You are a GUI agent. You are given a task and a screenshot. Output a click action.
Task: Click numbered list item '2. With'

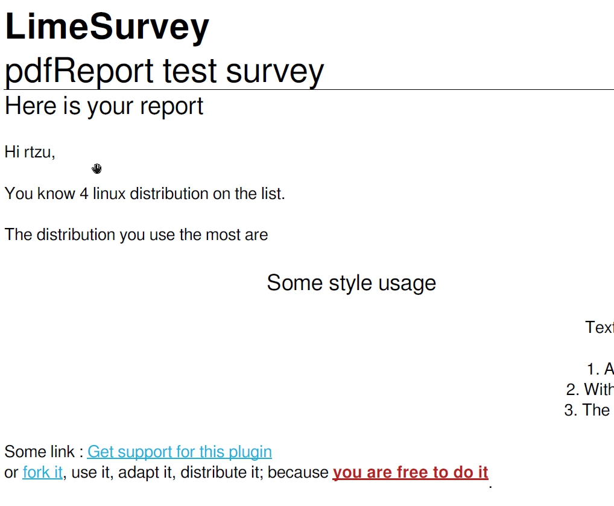pyautogui.click(x=590, y=390)
